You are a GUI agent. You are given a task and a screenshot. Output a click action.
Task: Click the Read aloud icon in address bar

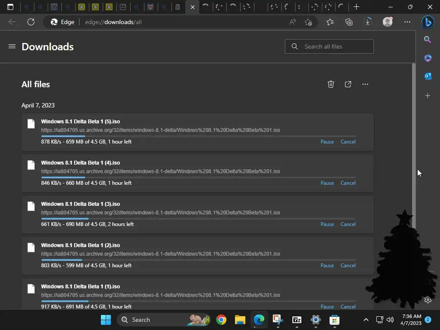[x=293, y=22]
